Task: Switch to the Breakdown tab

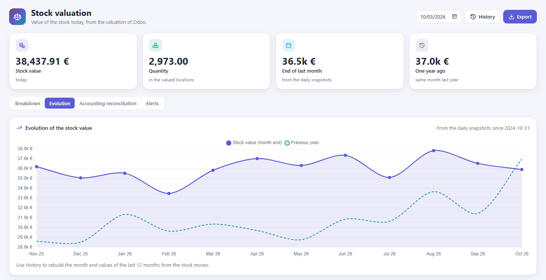Action: pyautogui.click(x=28, y=103)
